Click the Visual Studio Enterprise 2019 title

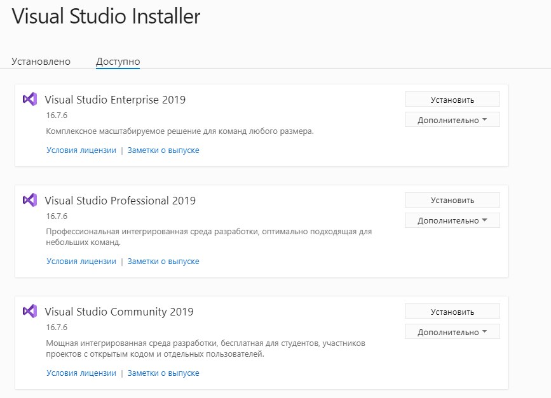click(115, 100)
